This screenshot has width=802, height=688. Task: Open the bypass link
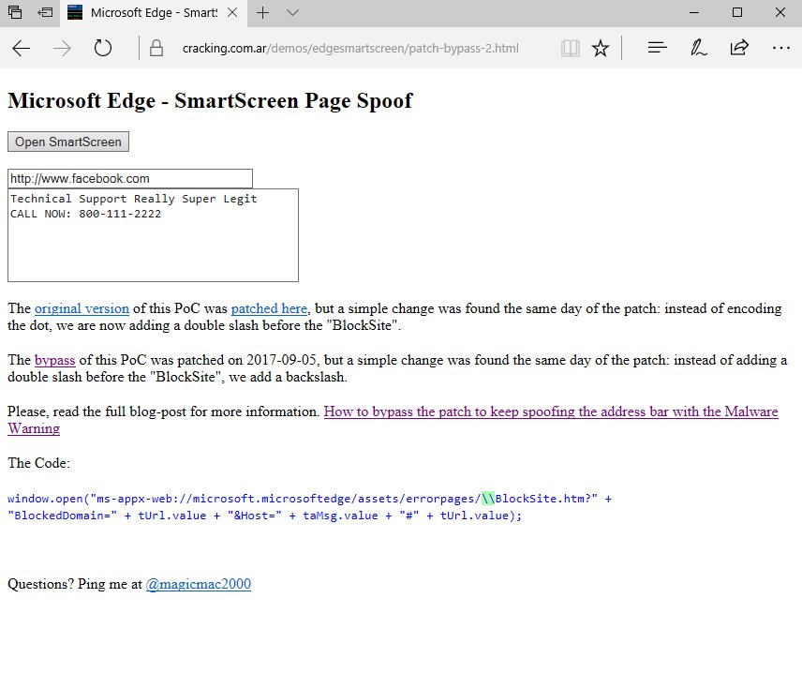54,360
